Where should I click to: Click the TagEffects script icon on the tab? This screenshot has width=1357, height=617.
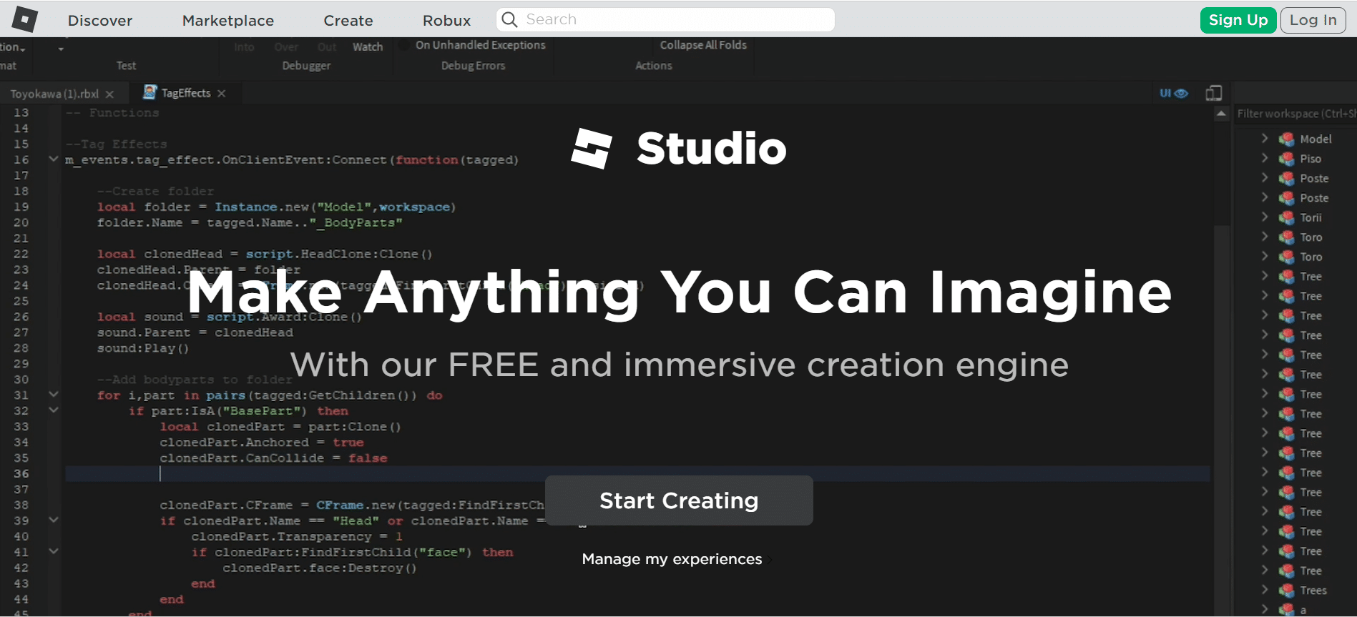pyautogui.click(x=150, y=92)
